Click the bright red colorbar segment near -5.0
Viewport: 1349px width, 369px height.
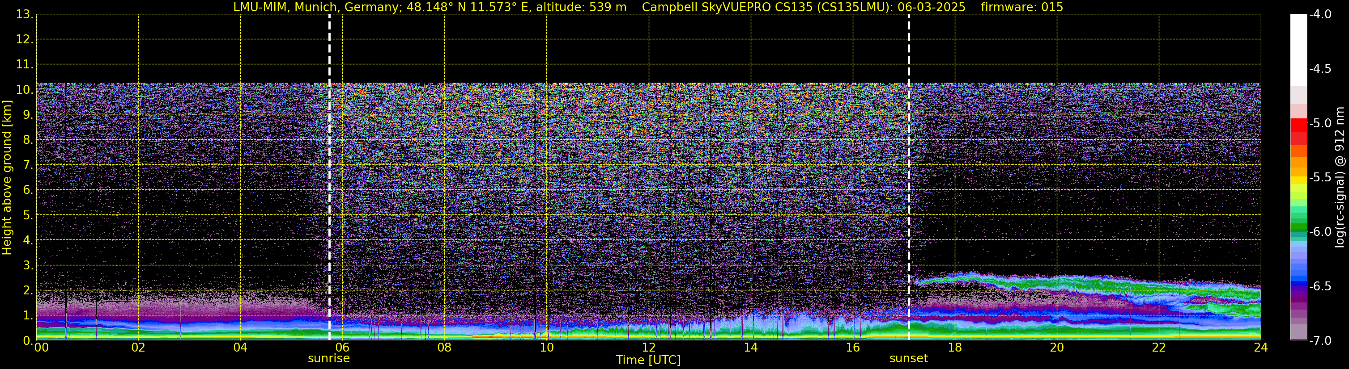tap(1299, 125)
